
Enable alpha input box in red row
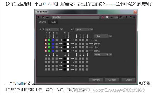pos(57,40)
